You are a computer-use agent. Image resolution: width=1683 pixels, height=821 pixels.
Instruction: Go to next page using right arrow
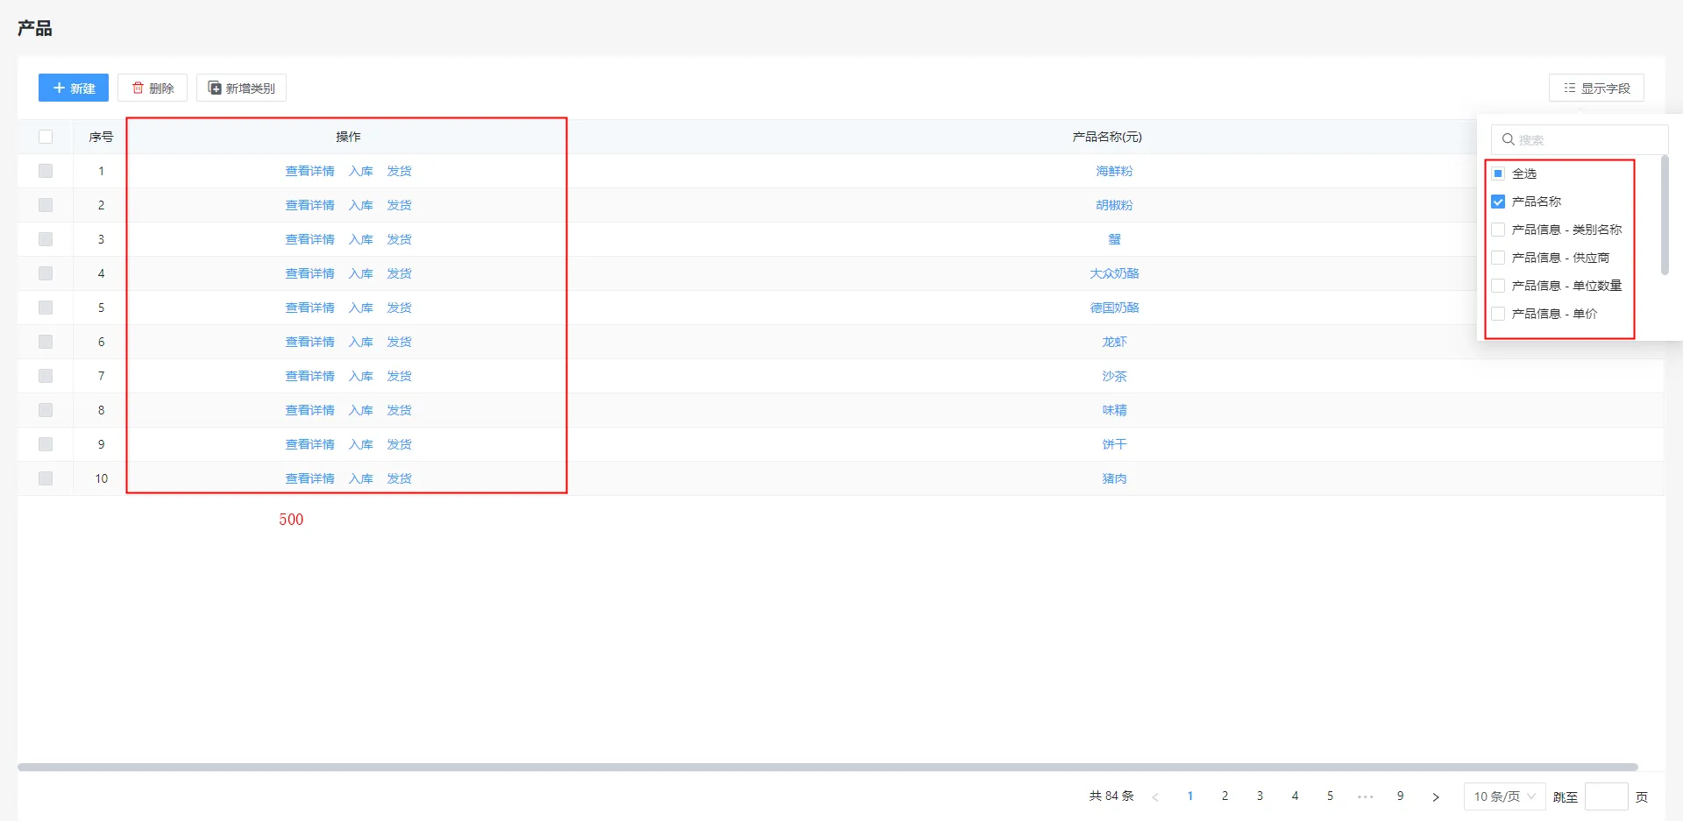[x=1435, y=796]
